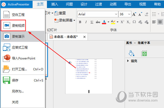Image resolution: width=164 pixels, height=108 pixels.
Task: Click the remove hyperlink icon
Action: pos(147,22)
